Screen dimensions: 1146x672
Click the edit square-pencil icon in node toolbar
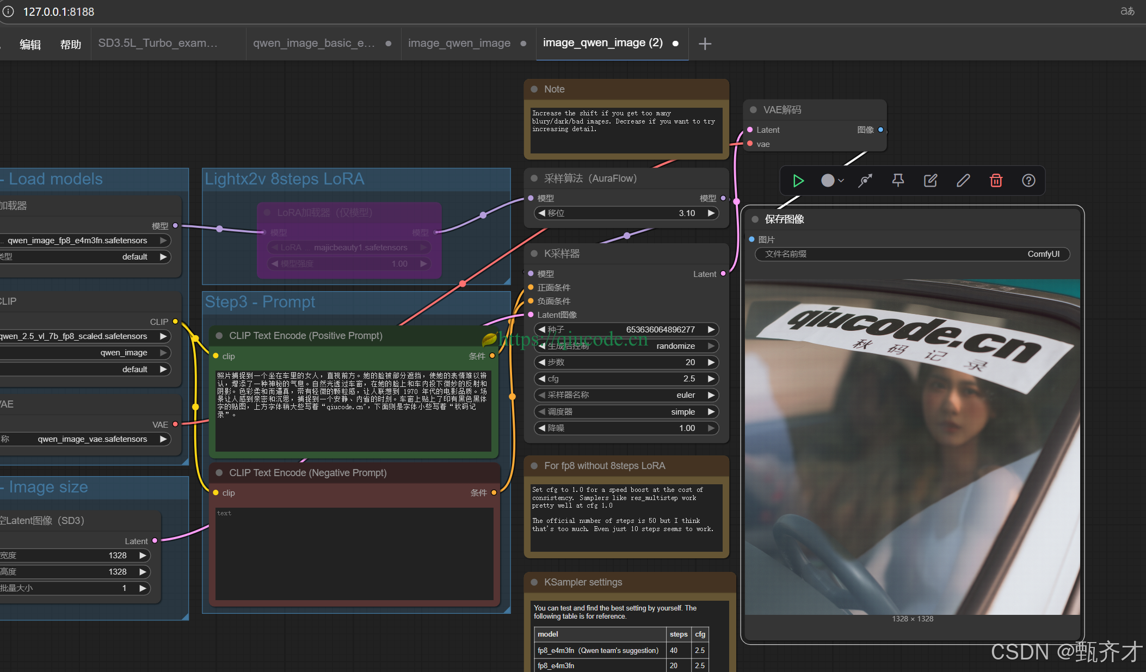point(931,181)
